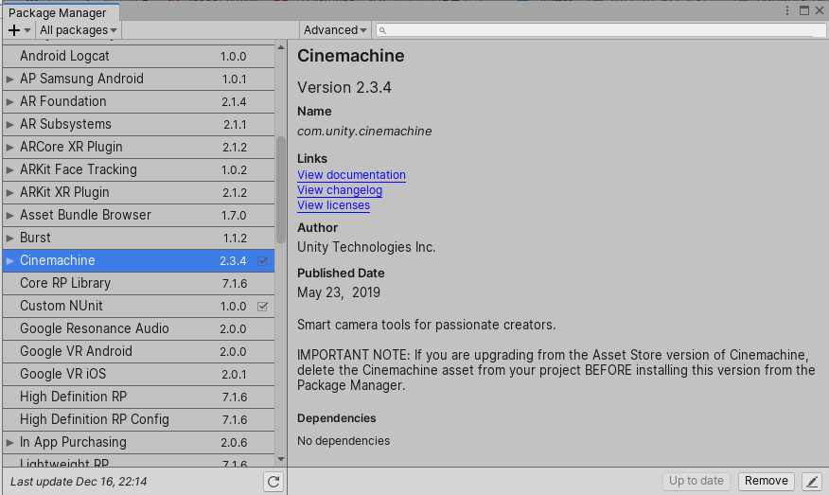Image resolution: width=829 pixels, height=495 pixels.
Task: Expand the Asset Bundle Browser arrow
Action: [x=10, y=215]
